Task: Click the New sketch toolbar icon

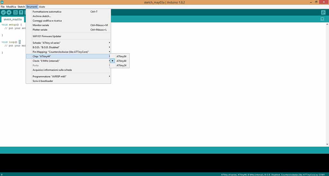Action: (x=15, y=13)
